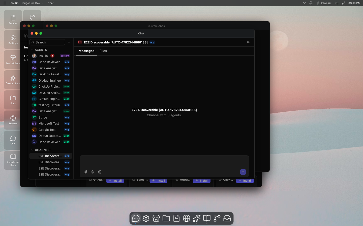The height and width of the screenshot is (226, 363).
Task: Open the Insulin system agent chat
Action: coord(51,56)
